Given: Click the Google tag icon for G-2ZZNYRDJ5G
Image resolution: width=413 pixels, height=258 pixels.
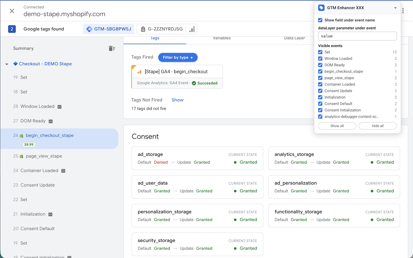Looking at the screenshot, I should tap(143, 29).
